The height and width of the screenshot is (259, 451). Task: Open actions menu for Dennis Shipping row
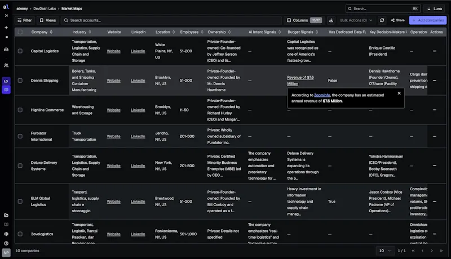tap(434, 81)
